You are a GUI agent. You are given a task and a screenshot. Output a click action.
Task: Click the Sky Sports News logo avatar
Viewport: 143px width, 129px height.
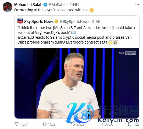20,21
